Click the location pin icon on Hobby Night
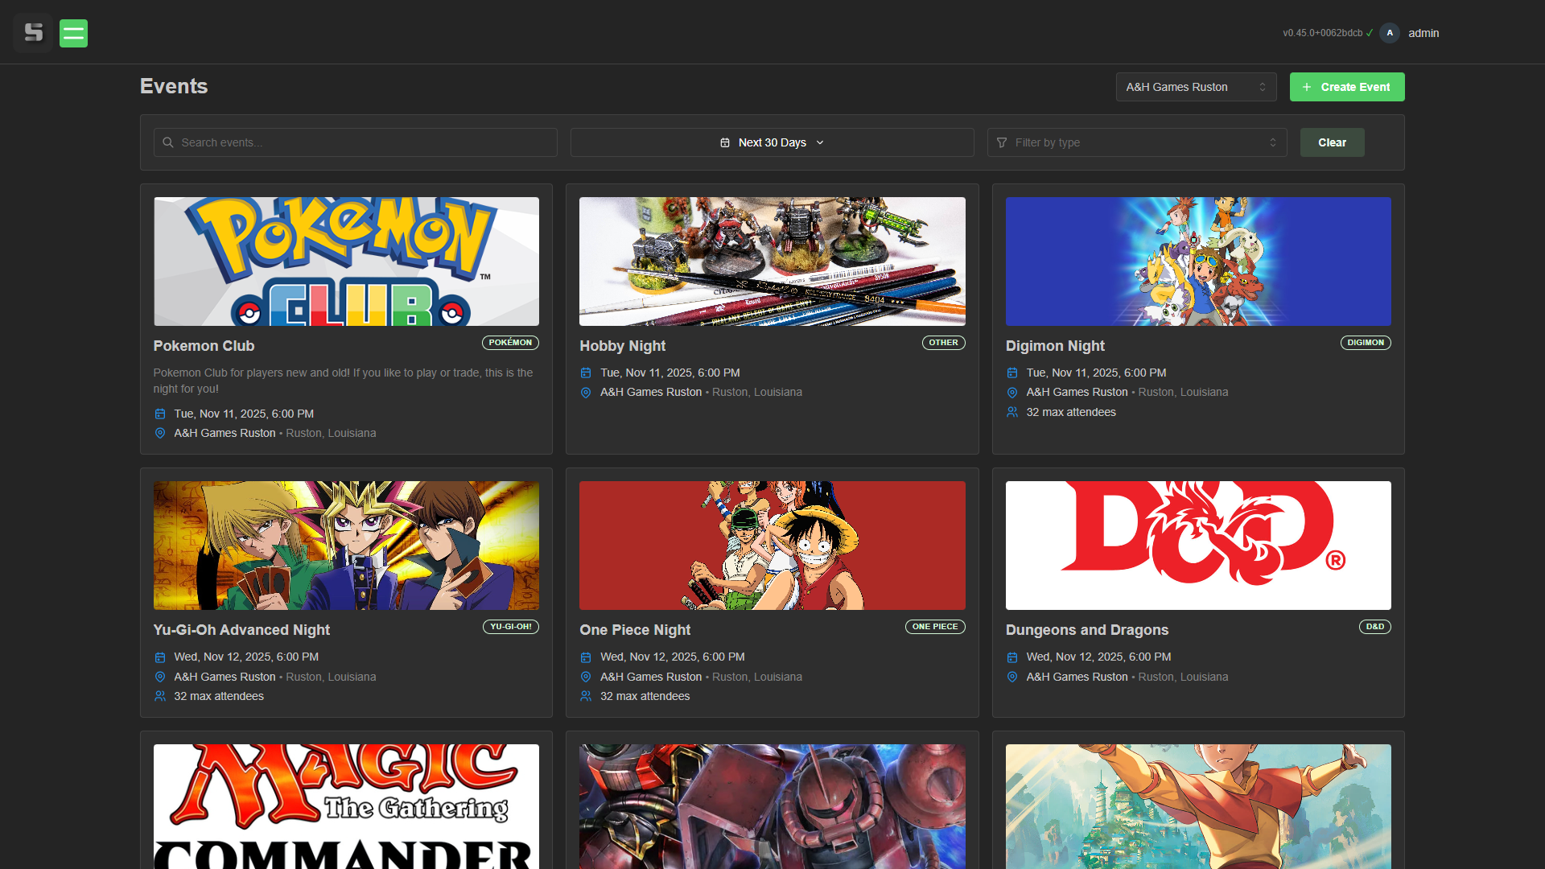 pos(586,393)
